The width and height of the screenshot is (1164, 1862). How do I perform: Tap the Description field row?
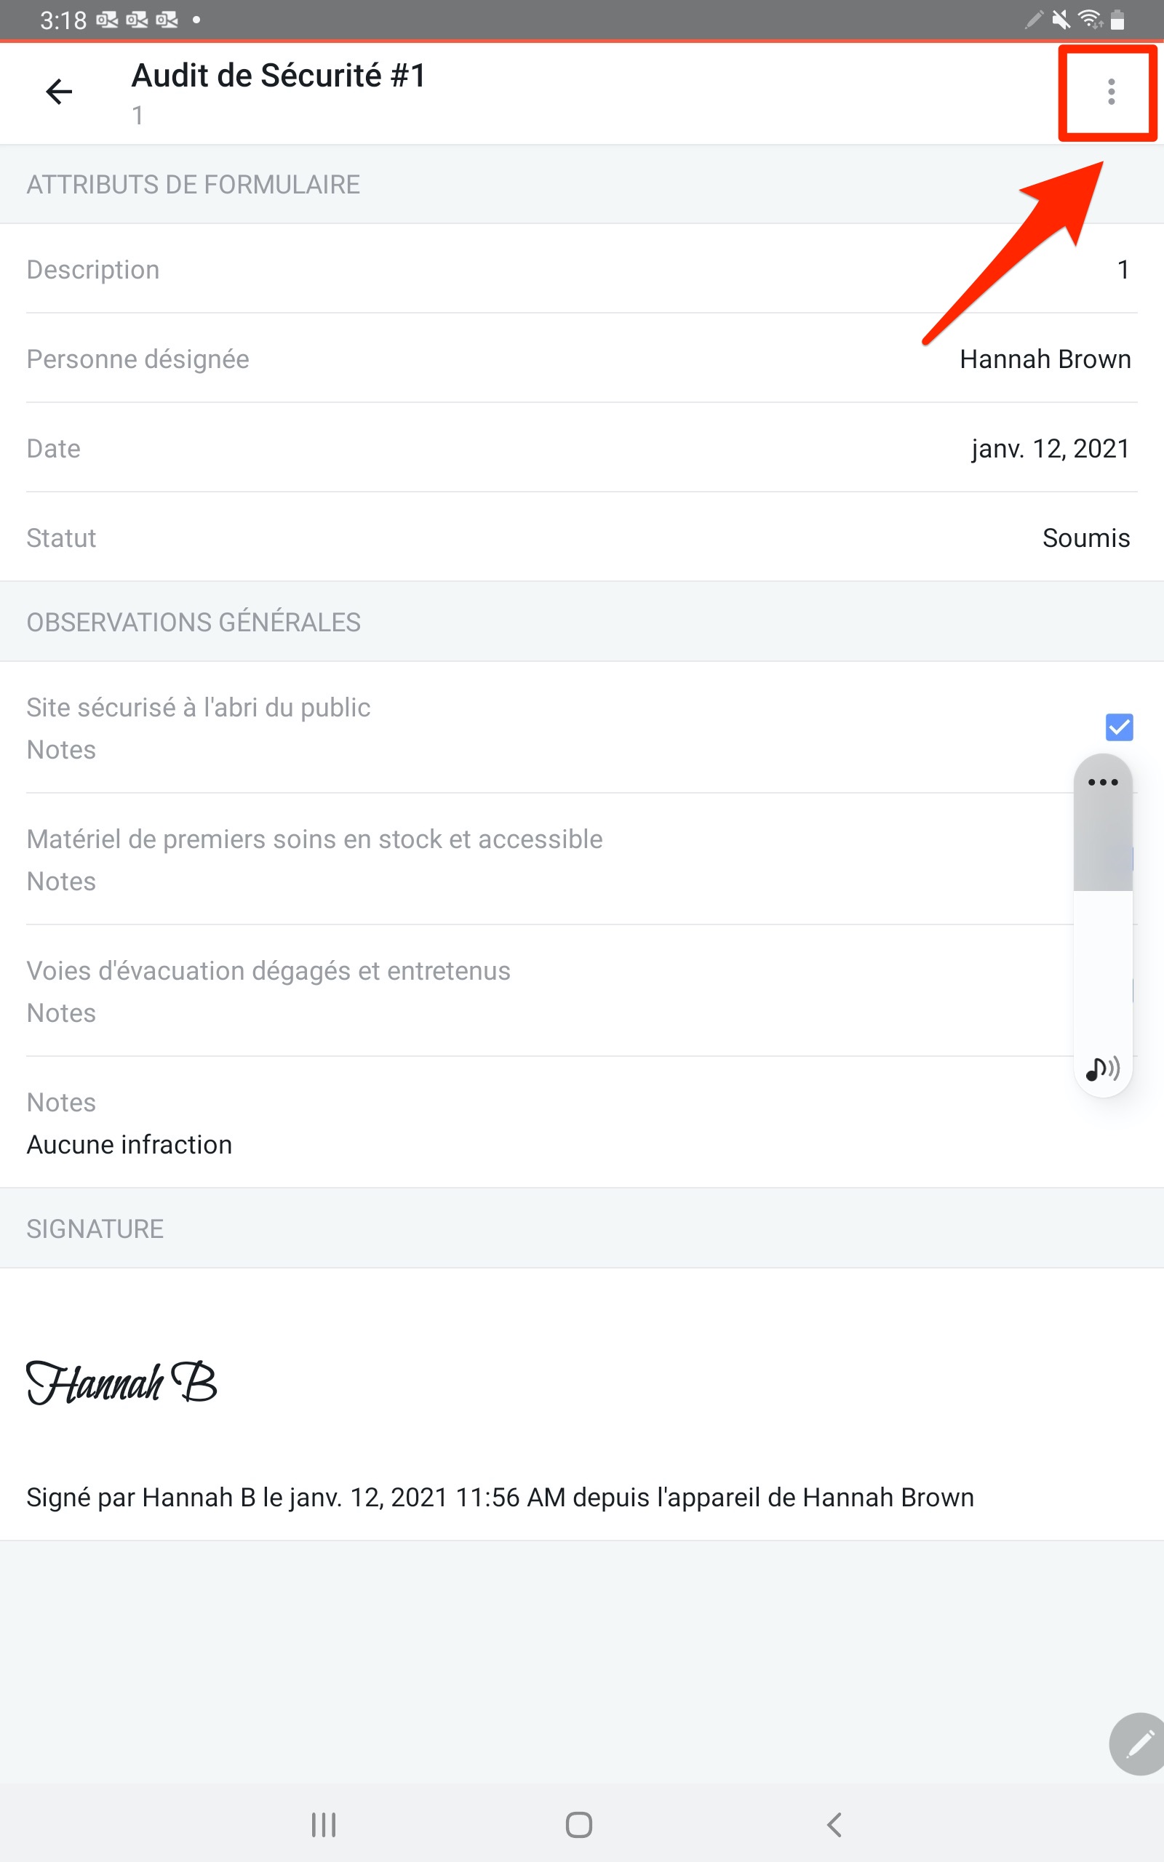point(582,269)
